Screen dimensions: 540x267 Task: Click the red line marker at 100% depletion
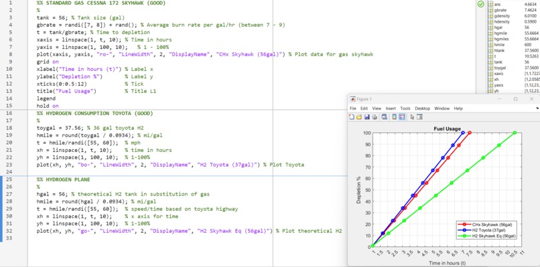click(x=470, y=132)
